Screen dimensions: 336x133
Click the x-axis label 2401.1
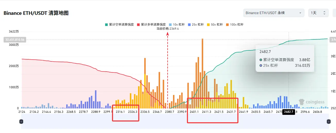tap(194, 112)
